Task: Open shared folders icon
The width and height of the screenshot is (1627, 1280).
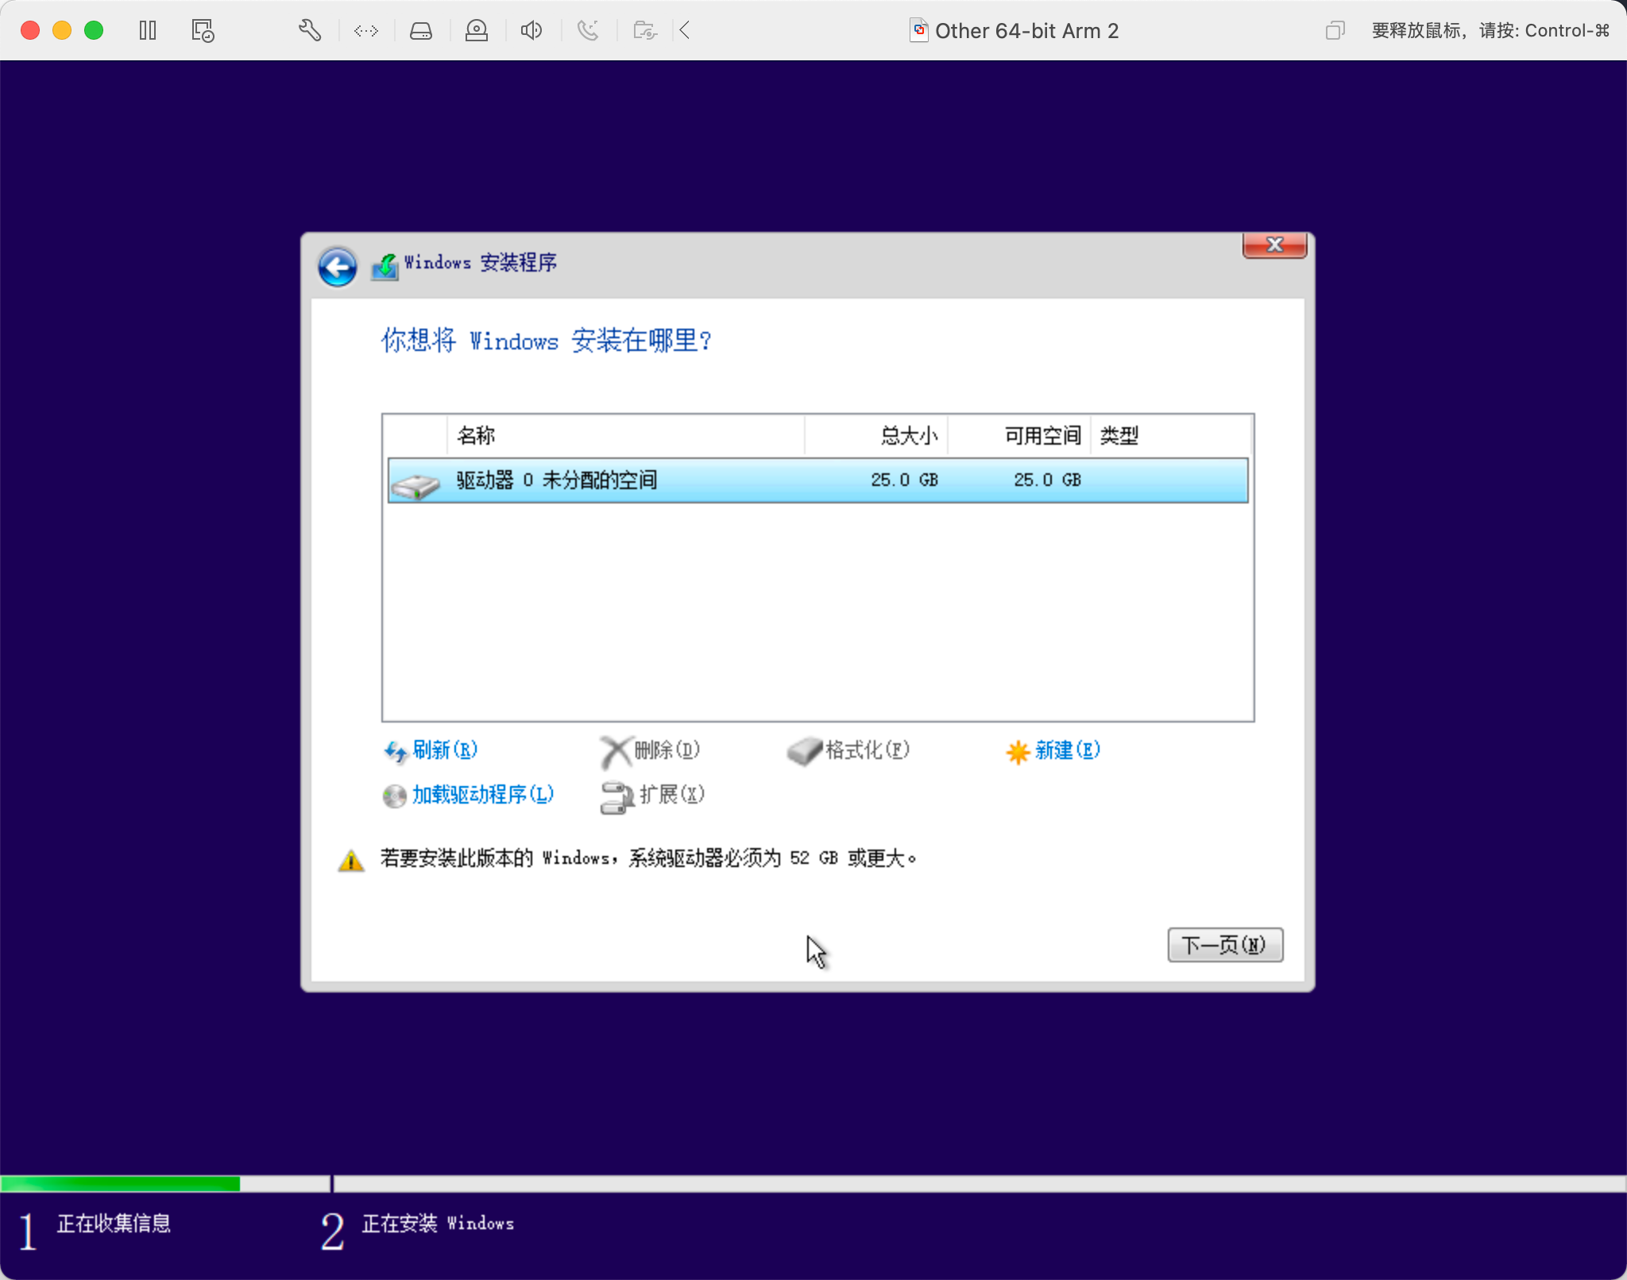Action: point(645,31)
